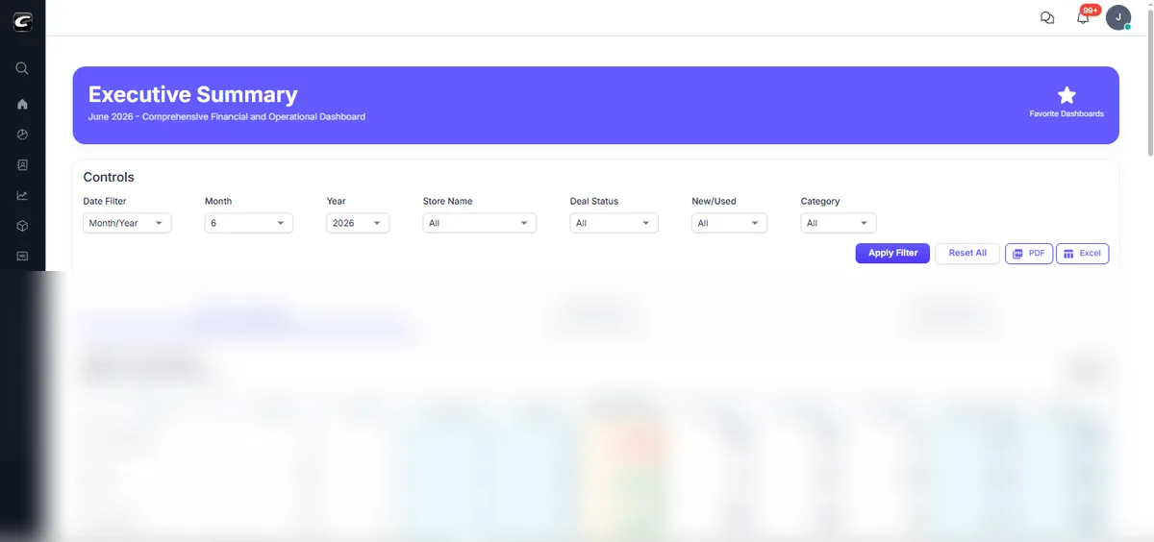Click the June 2026 dashboard subtitle
Image resolution: width=1154 pixels, height=542 pixels.
click(227, 116)
